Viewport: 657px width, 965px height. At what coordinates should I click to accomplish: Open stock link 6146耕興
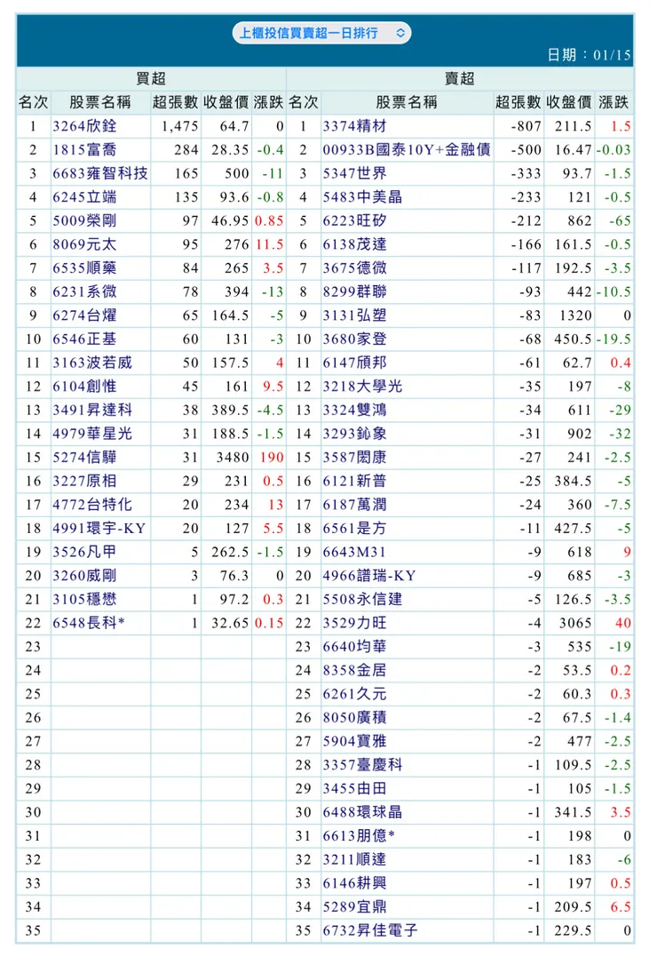coord(355,883)
